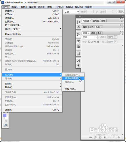Click the create new layer icon
Image resolution: width=126 pixels, height=142 pixels.
[x=114, y=137]
